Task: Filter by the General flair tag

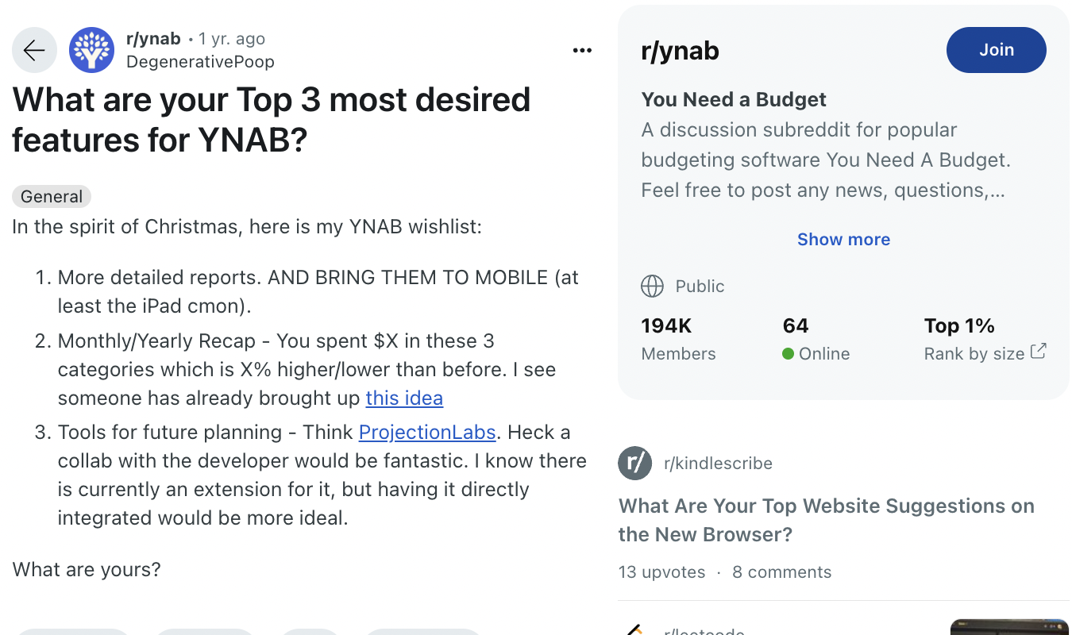Action: coord(51,196)
